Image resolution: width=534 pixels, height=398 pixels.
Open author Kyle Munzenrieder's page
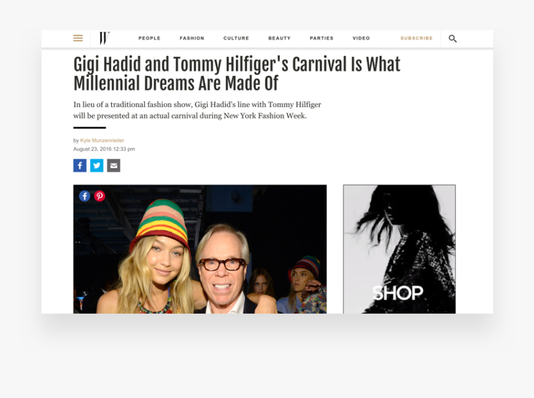point(102,140)
